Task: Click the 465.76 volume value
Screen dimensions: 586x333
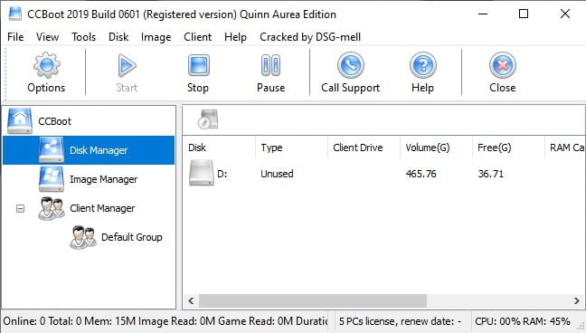Action: tap(421, 174)
